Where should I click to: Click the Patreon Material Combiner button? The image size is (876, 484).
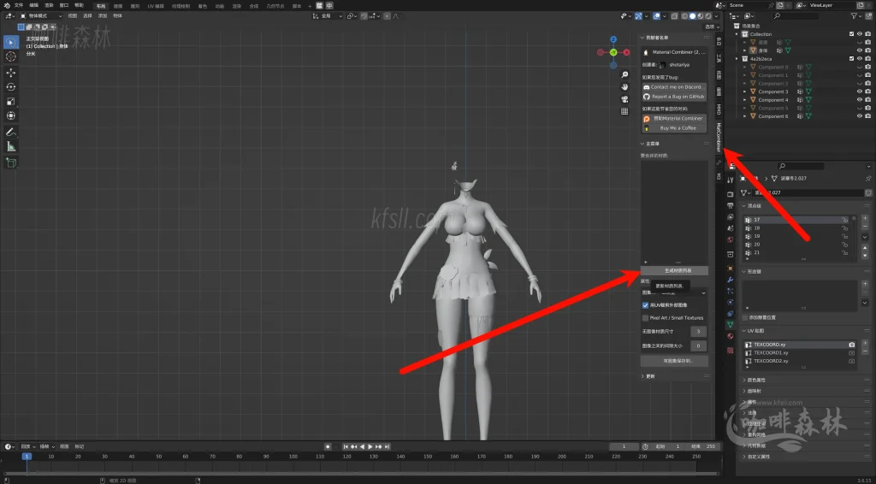[x=674, y=118]
